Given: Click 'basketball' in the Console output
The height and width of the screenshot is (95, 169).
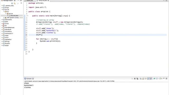Looking at the screenshot, I should [x=29, y=85].
